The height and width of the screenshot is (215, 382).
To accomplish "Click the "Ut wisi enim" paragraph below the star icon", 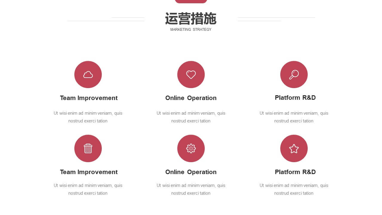I will point(294,189).
